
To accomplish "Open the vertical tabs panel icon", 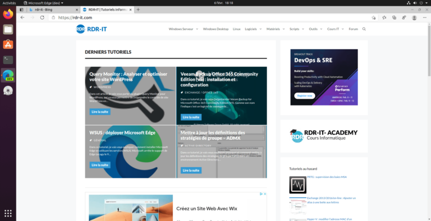I will pos(21,10).
